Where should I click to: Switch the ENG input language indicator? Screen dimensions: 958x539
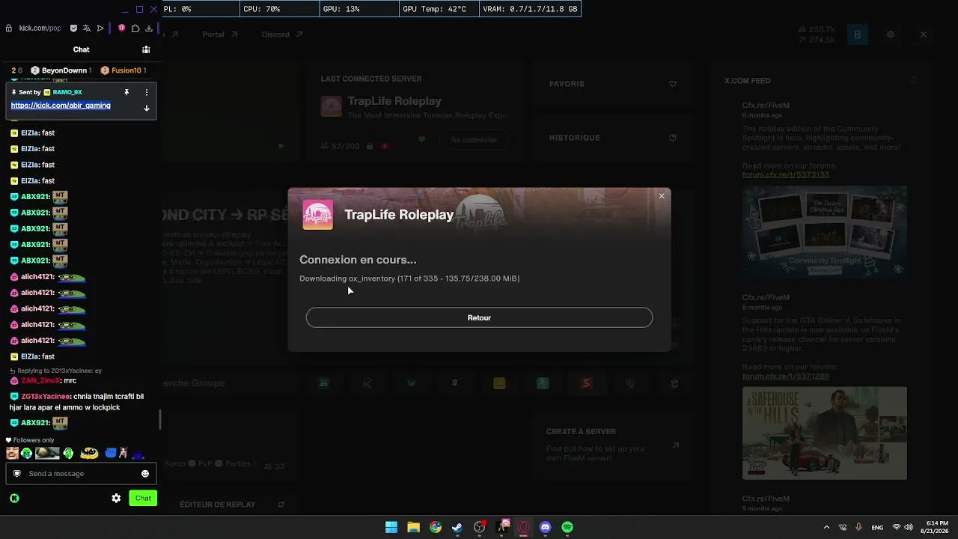tap(877, 527)
